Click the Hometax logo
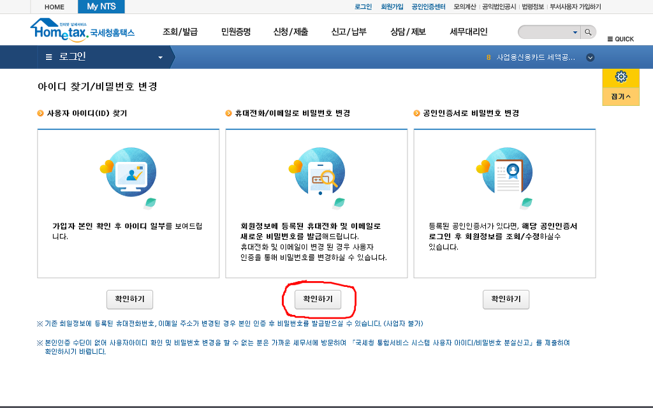 click(82, 29)
